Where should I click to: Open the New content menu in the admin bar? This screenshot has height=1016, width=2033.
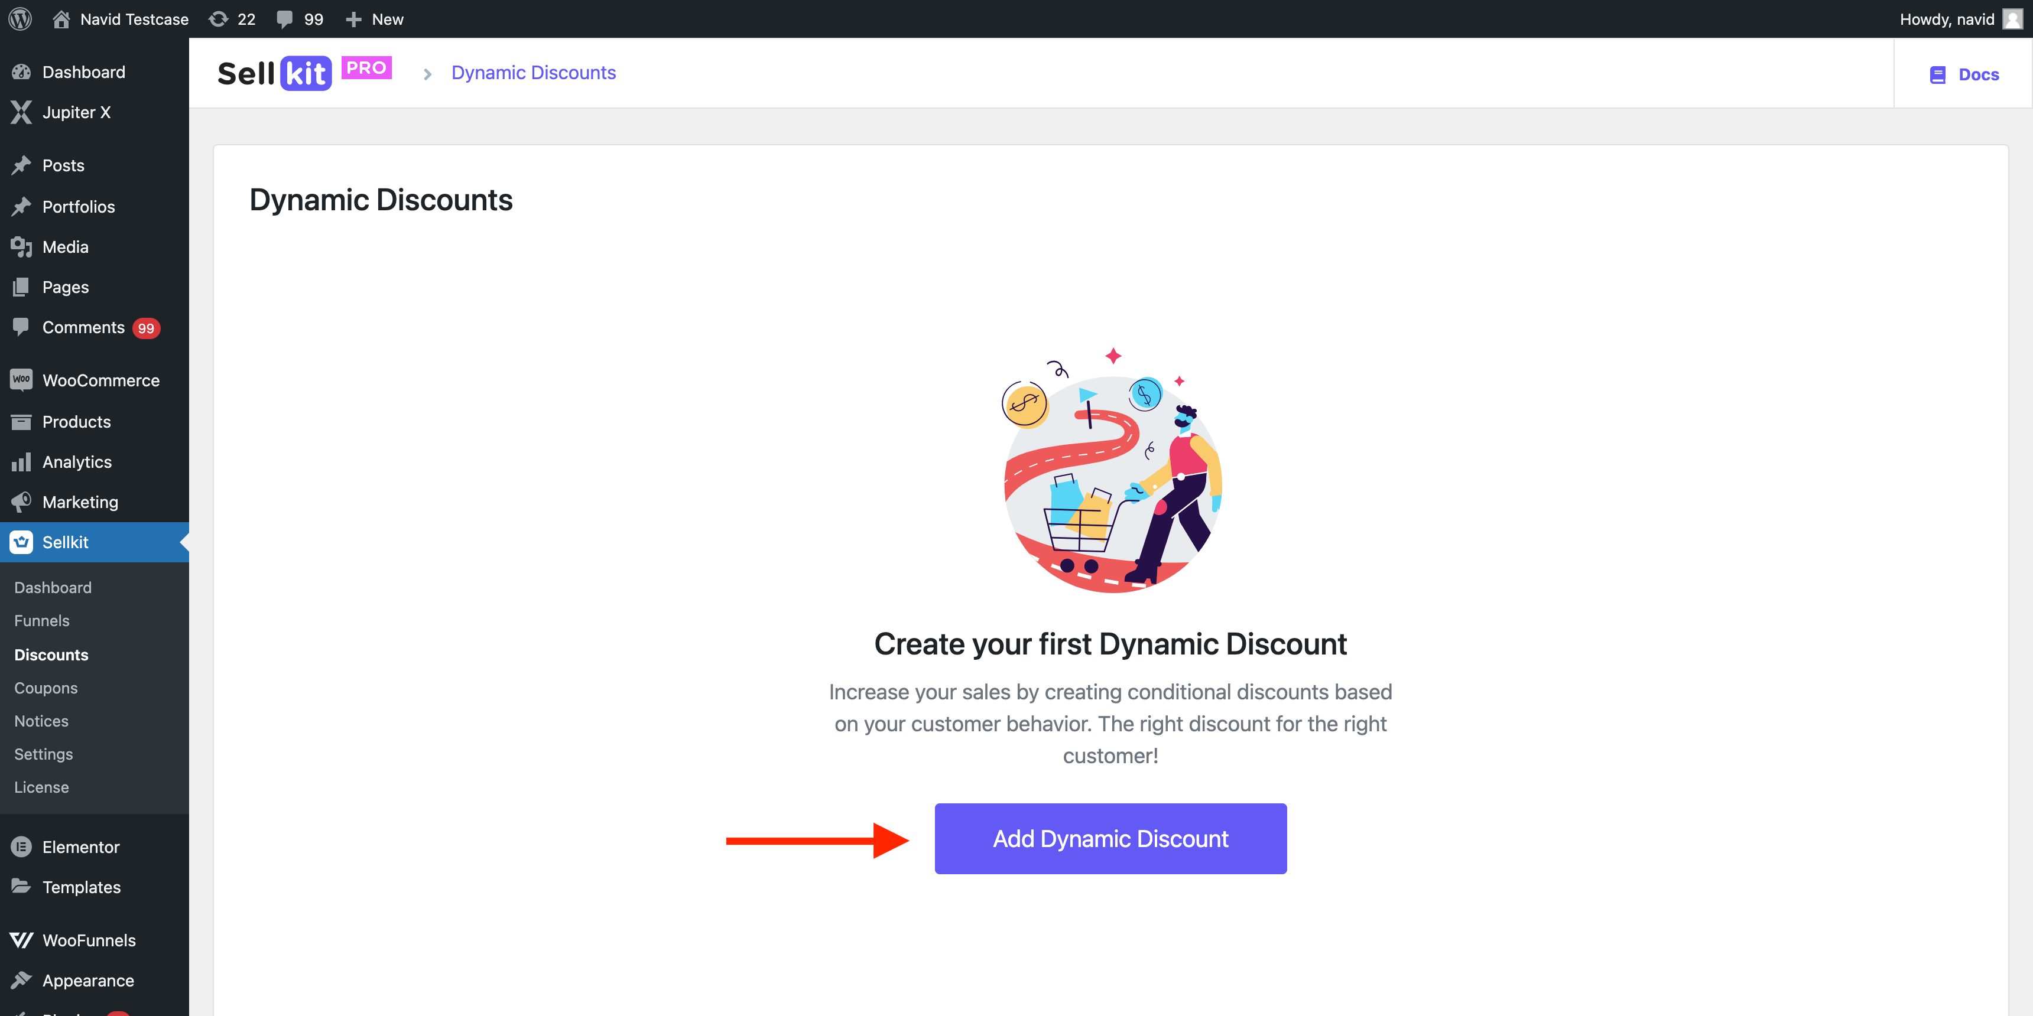pyautogui.click(x=375, y=19)
